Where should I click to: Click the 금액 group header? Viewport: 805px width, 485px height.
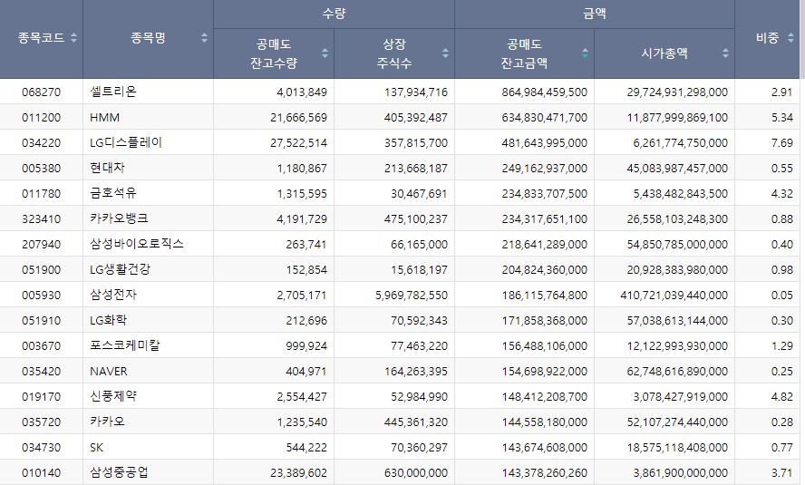coord(595,14)
